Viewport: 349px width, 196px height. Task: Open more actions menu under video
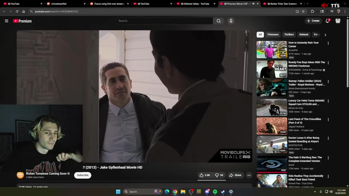point(249,175)
